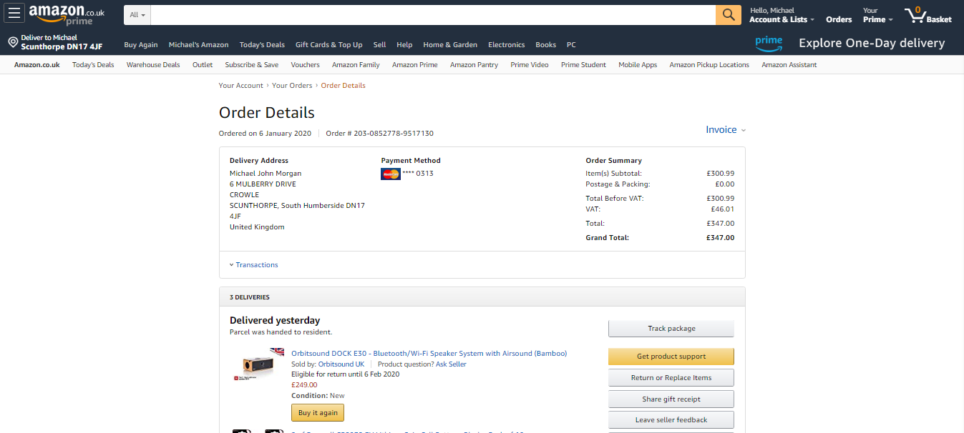
Task: Click the Mastercard payment card logo
Action: [x=391, y=174]
